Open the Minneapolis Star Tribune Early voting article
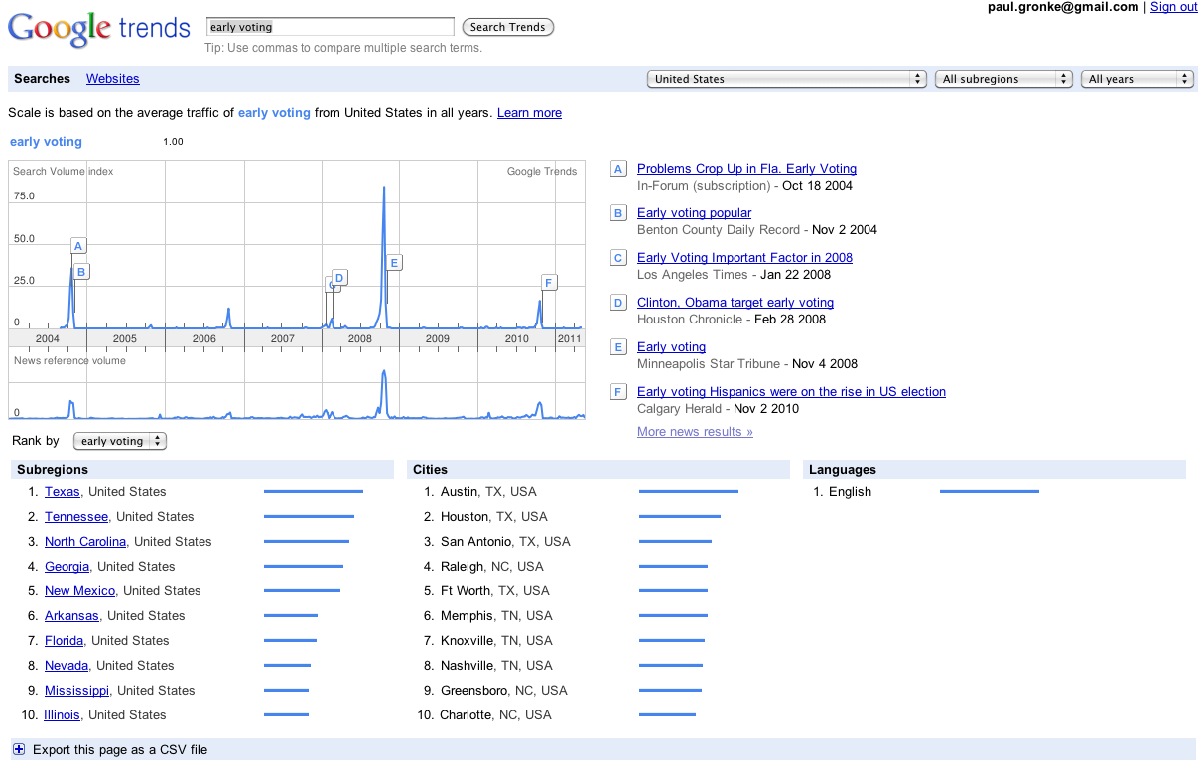The height and width of the screenshot is (774, 1203). (x=671, y=347)
